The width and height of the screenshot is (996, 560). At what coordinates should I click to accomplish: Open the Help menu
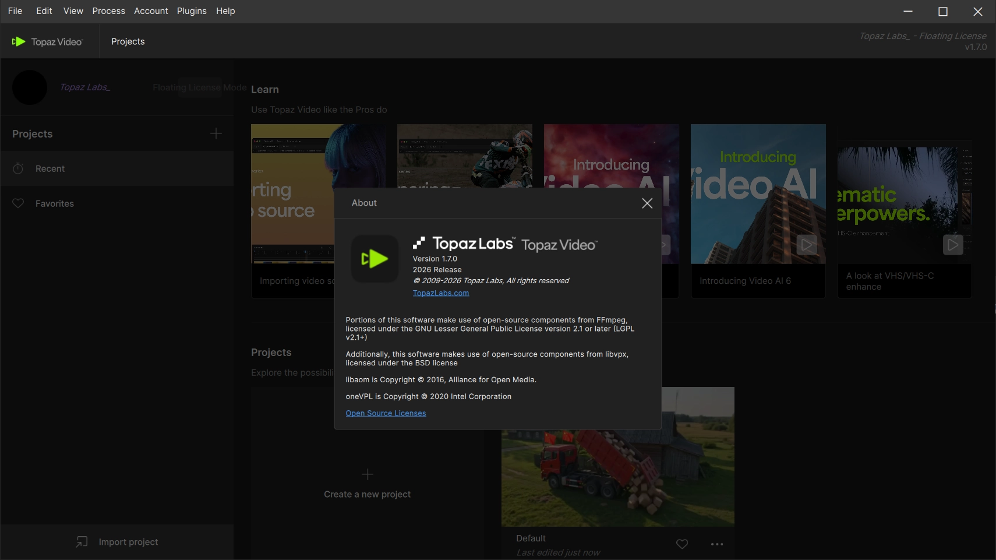coord(225,11)
